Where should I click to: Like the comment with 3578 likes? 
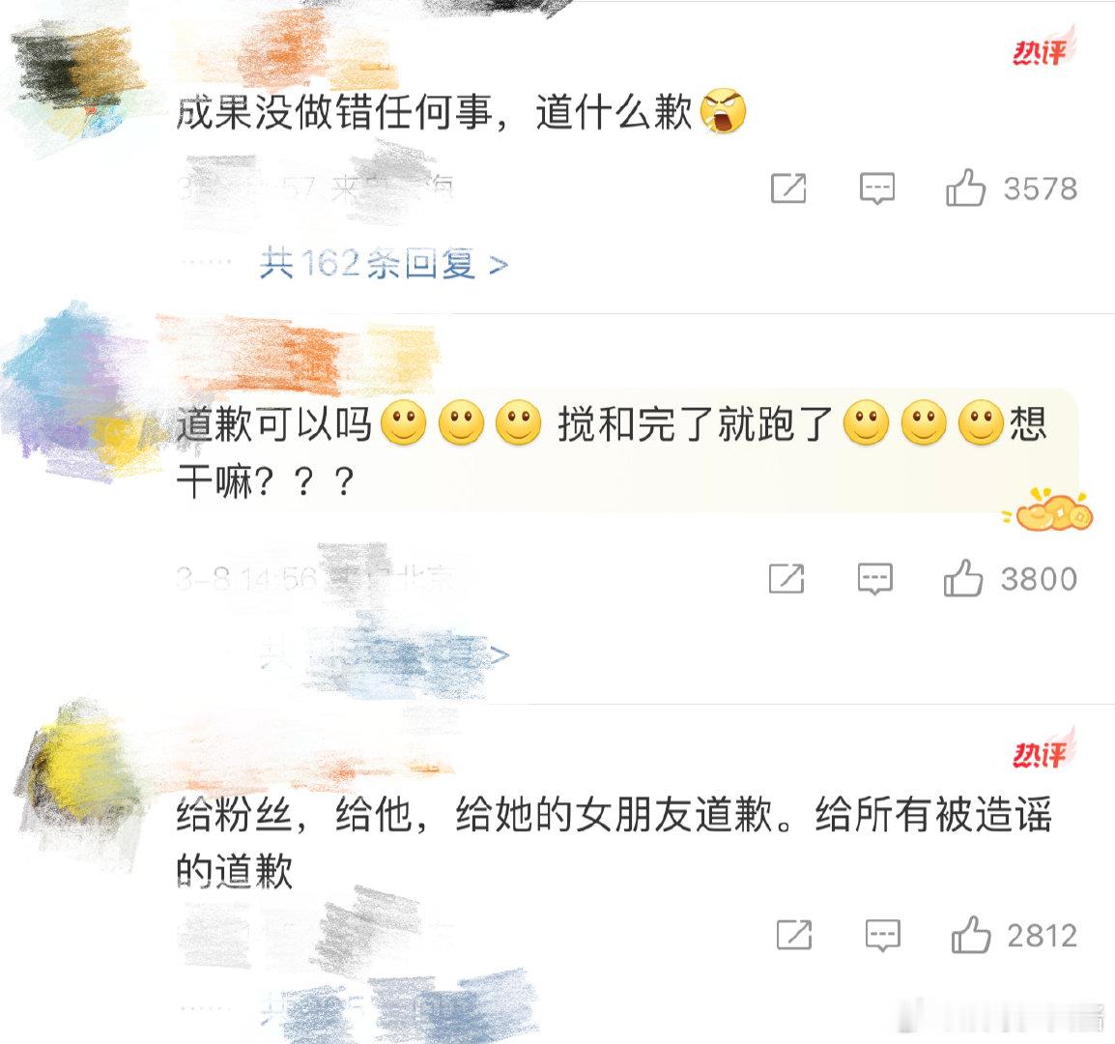click(965, 188)
